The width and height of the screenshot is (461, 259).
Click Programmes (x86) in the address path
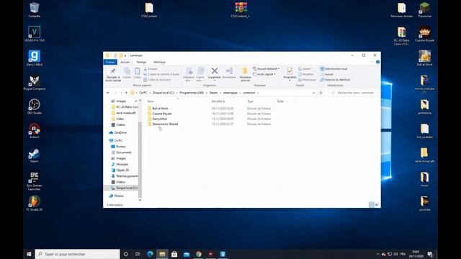[x=192, y=93]
